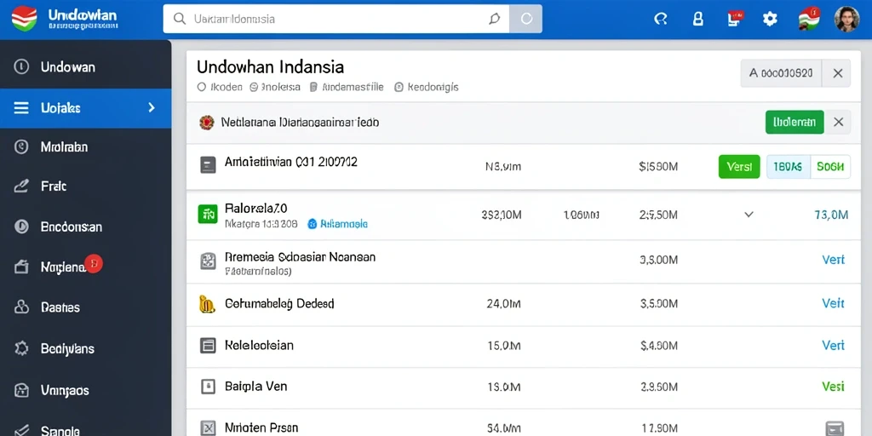Click the search magnifier icon in search field
This screenshot has width=872, height=436.
179,19
